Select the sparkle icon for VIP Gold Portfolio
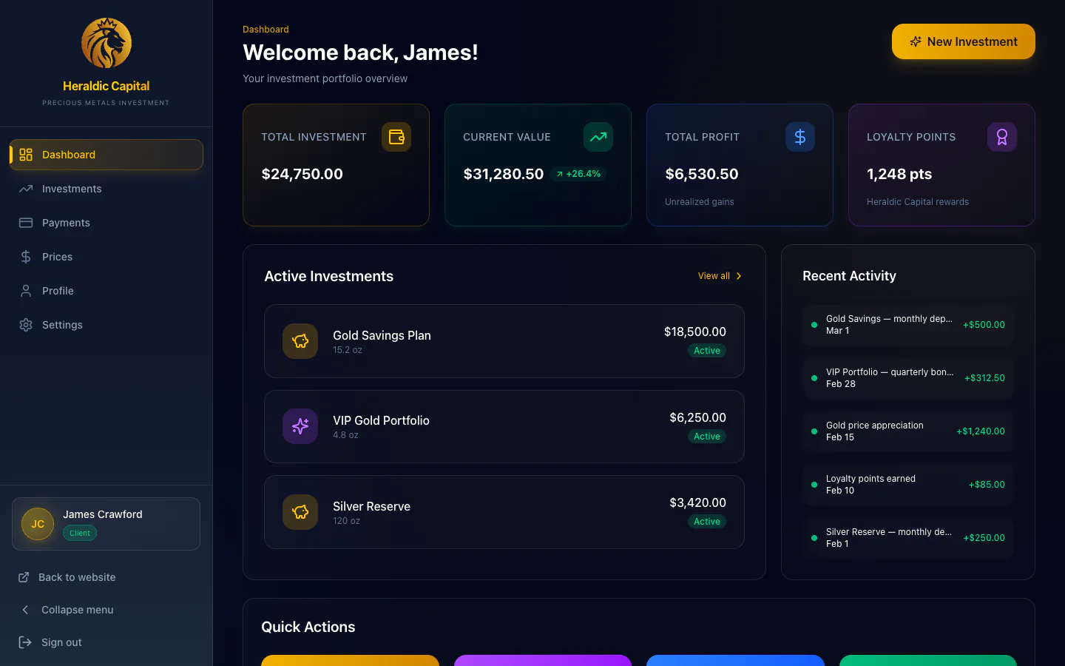This screenshot has width=1065, height=666. point(300,426)
